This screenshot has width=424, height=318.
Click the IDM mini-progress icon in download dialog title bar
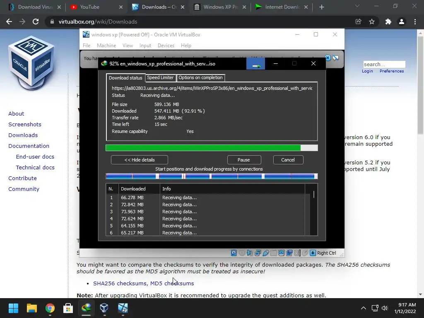256,64
